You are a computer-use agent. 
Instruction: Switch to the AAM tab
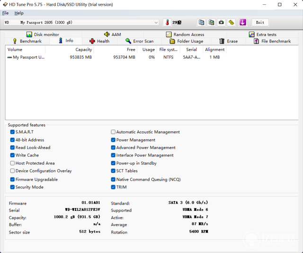click(x=113, y=35)
